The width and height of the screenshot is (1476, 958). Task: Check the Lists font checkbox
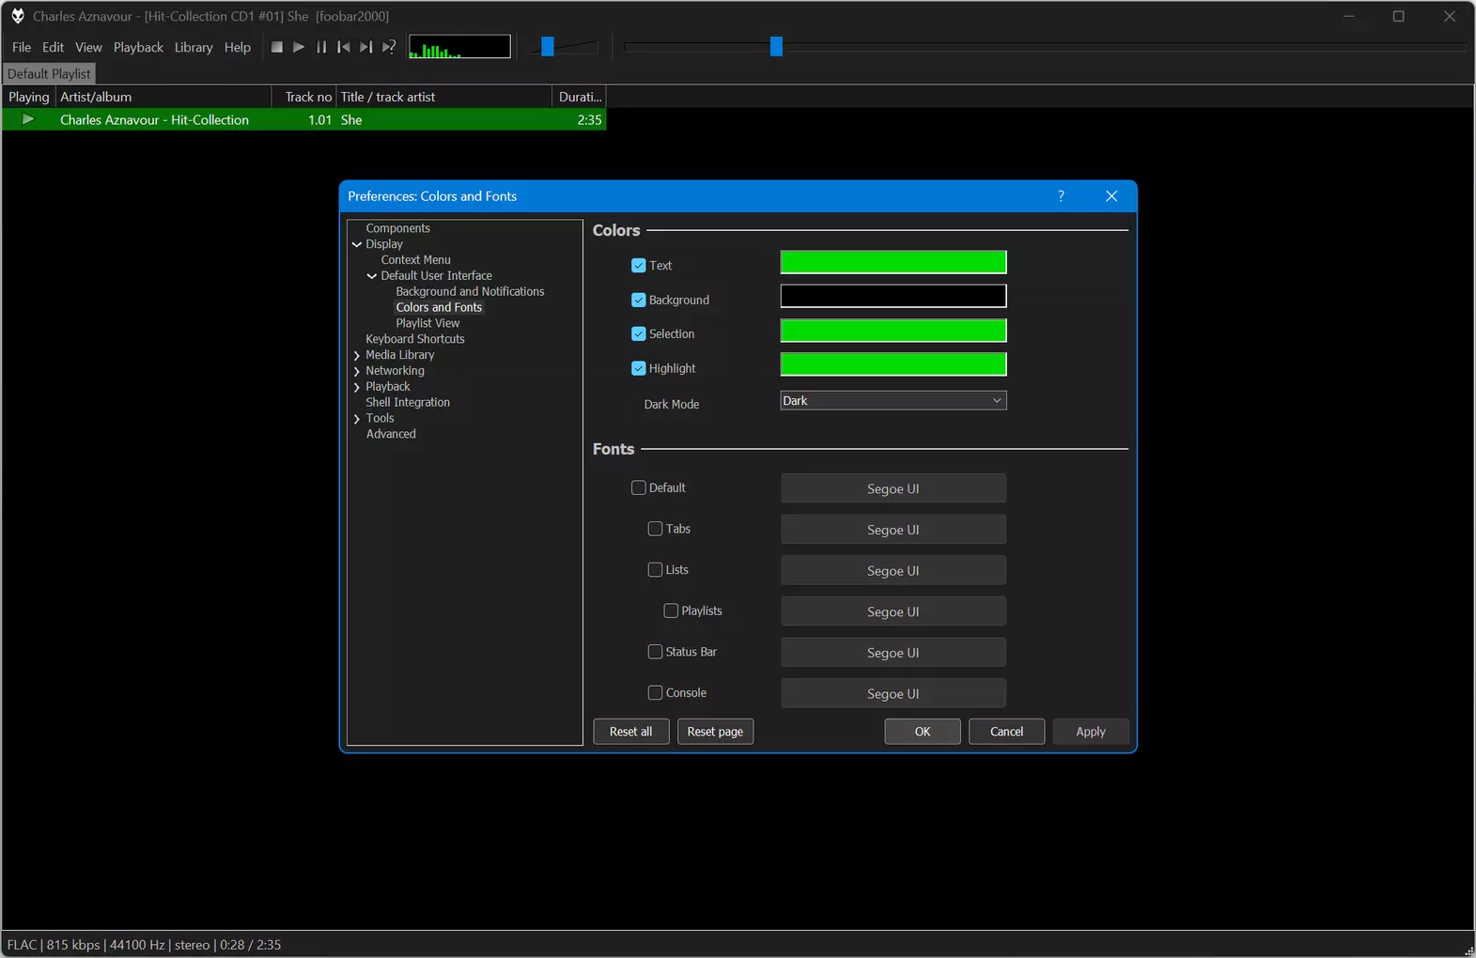pyautogui.click(x=655, y=570)
